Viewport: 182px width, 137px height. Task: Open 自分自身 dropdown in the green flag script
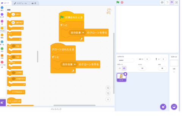(77, 33)
